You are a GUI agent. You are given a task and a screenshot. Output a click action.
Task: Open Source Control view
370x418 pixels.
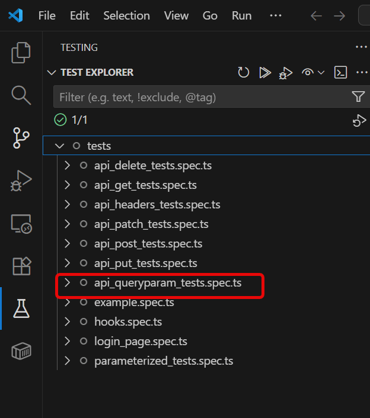pyautogui.click(x=21, y=137)
